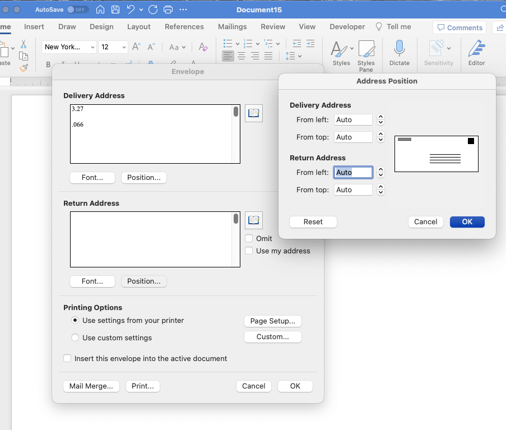This screenshot has width=506, height=430.
Task: Open the Editor tool
Action: point(476,53)
